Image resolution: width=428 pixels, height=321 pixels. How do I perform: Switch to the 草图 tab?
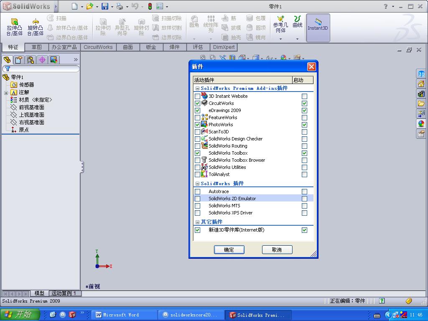37,47
